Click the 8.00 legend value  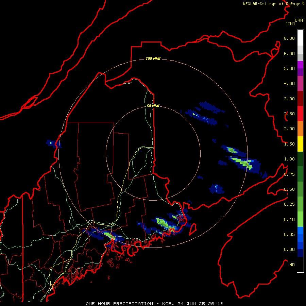point(289,38)
